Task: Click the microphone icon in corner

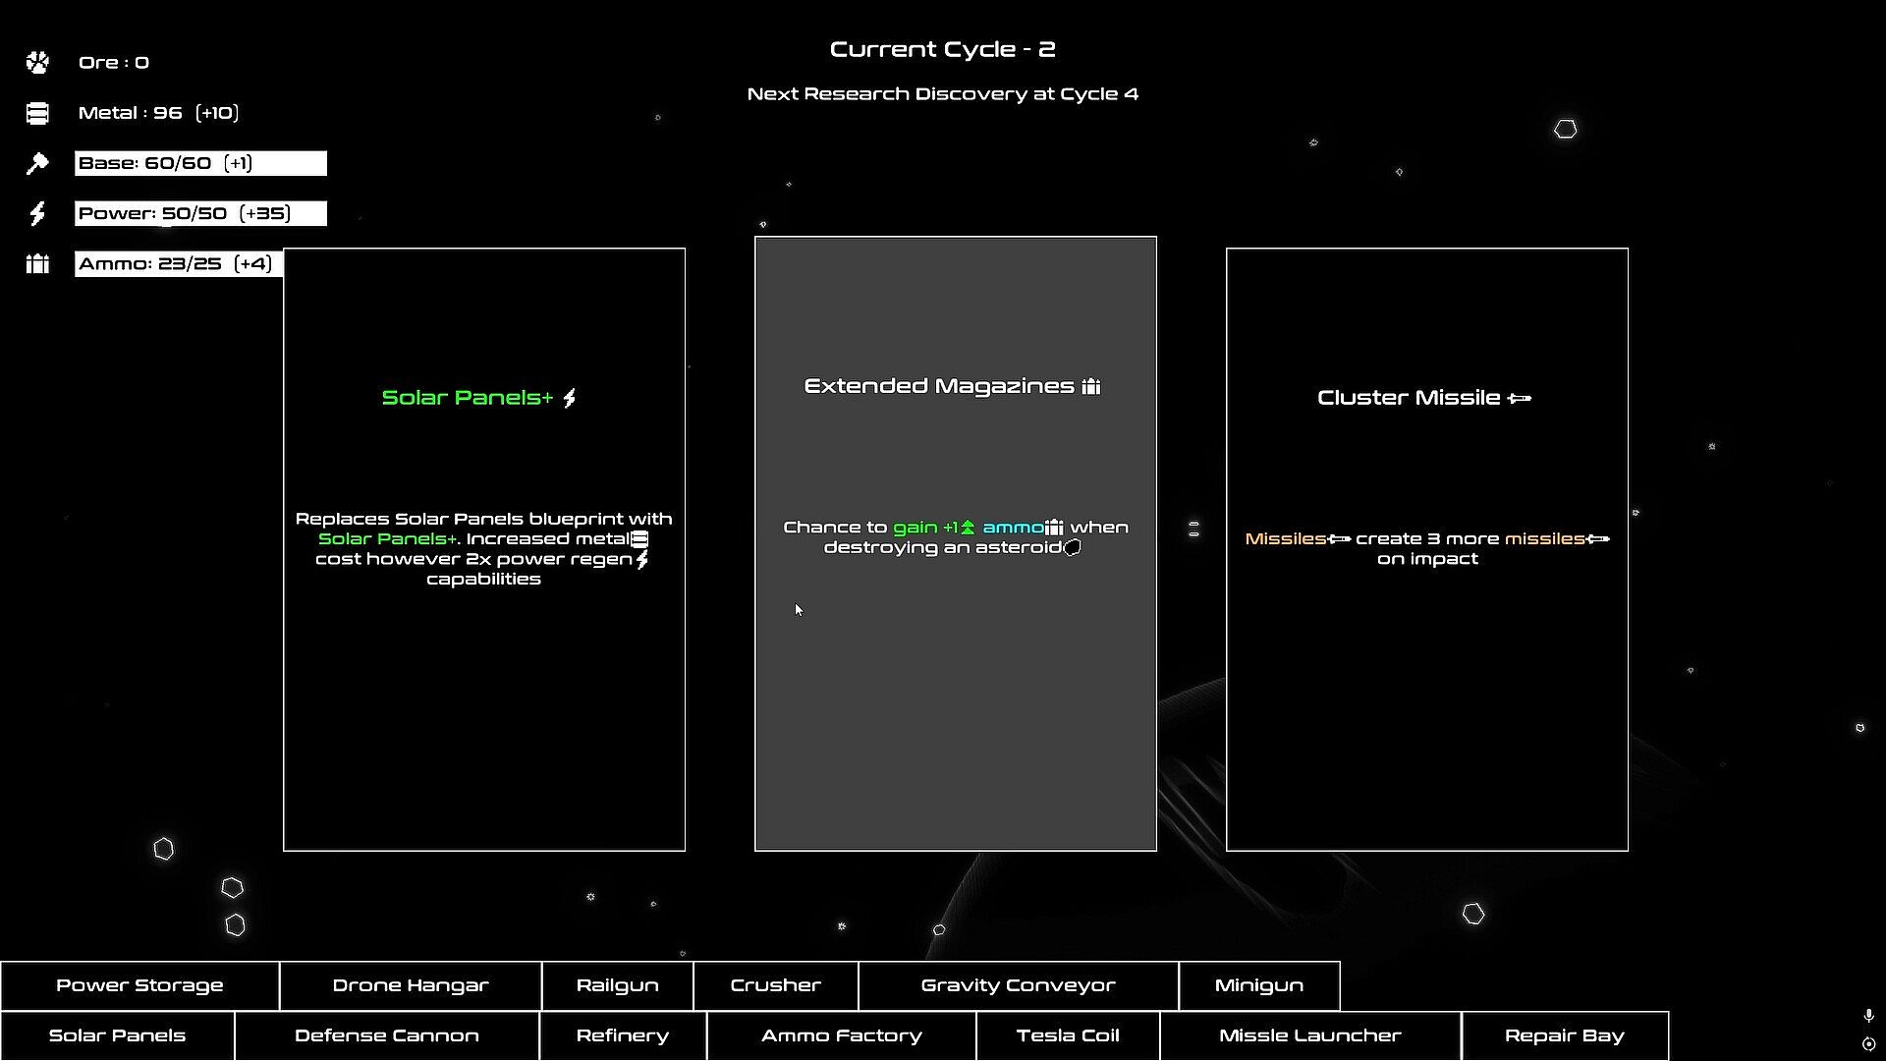Action: 1868,1016
